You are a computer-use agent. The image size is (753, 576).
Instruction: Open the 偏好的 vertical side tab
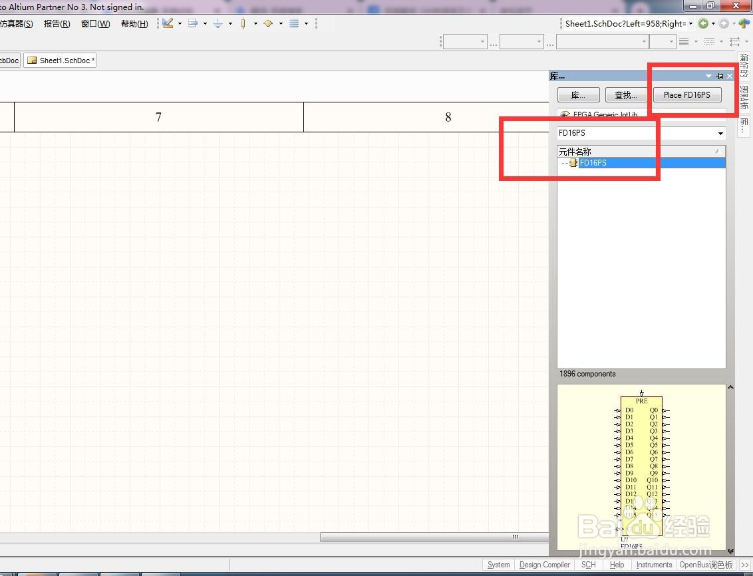(x=744, y=66)
